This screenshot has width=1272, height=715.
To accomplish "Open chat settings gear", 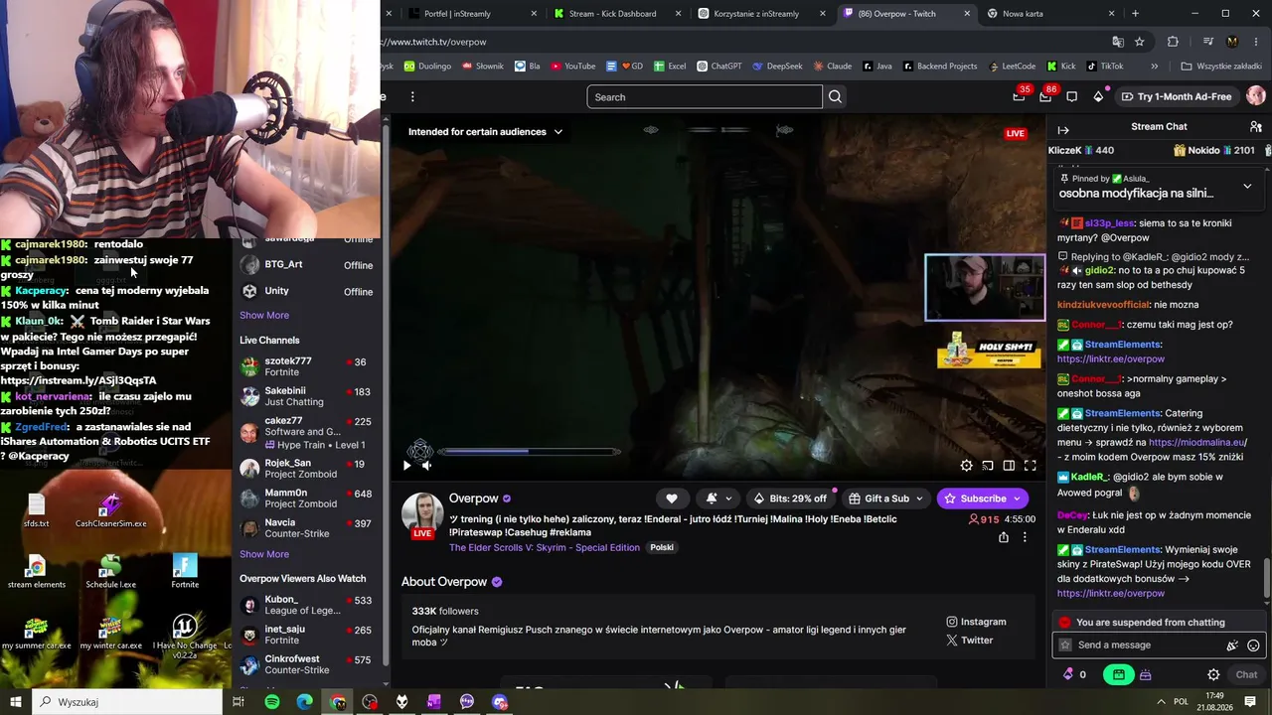I will (1213, 674).
